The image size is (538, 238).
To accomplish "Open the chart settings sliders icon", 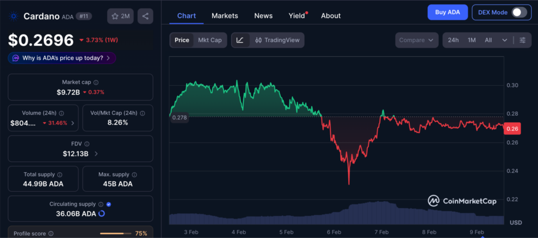I will coord(522,40).
